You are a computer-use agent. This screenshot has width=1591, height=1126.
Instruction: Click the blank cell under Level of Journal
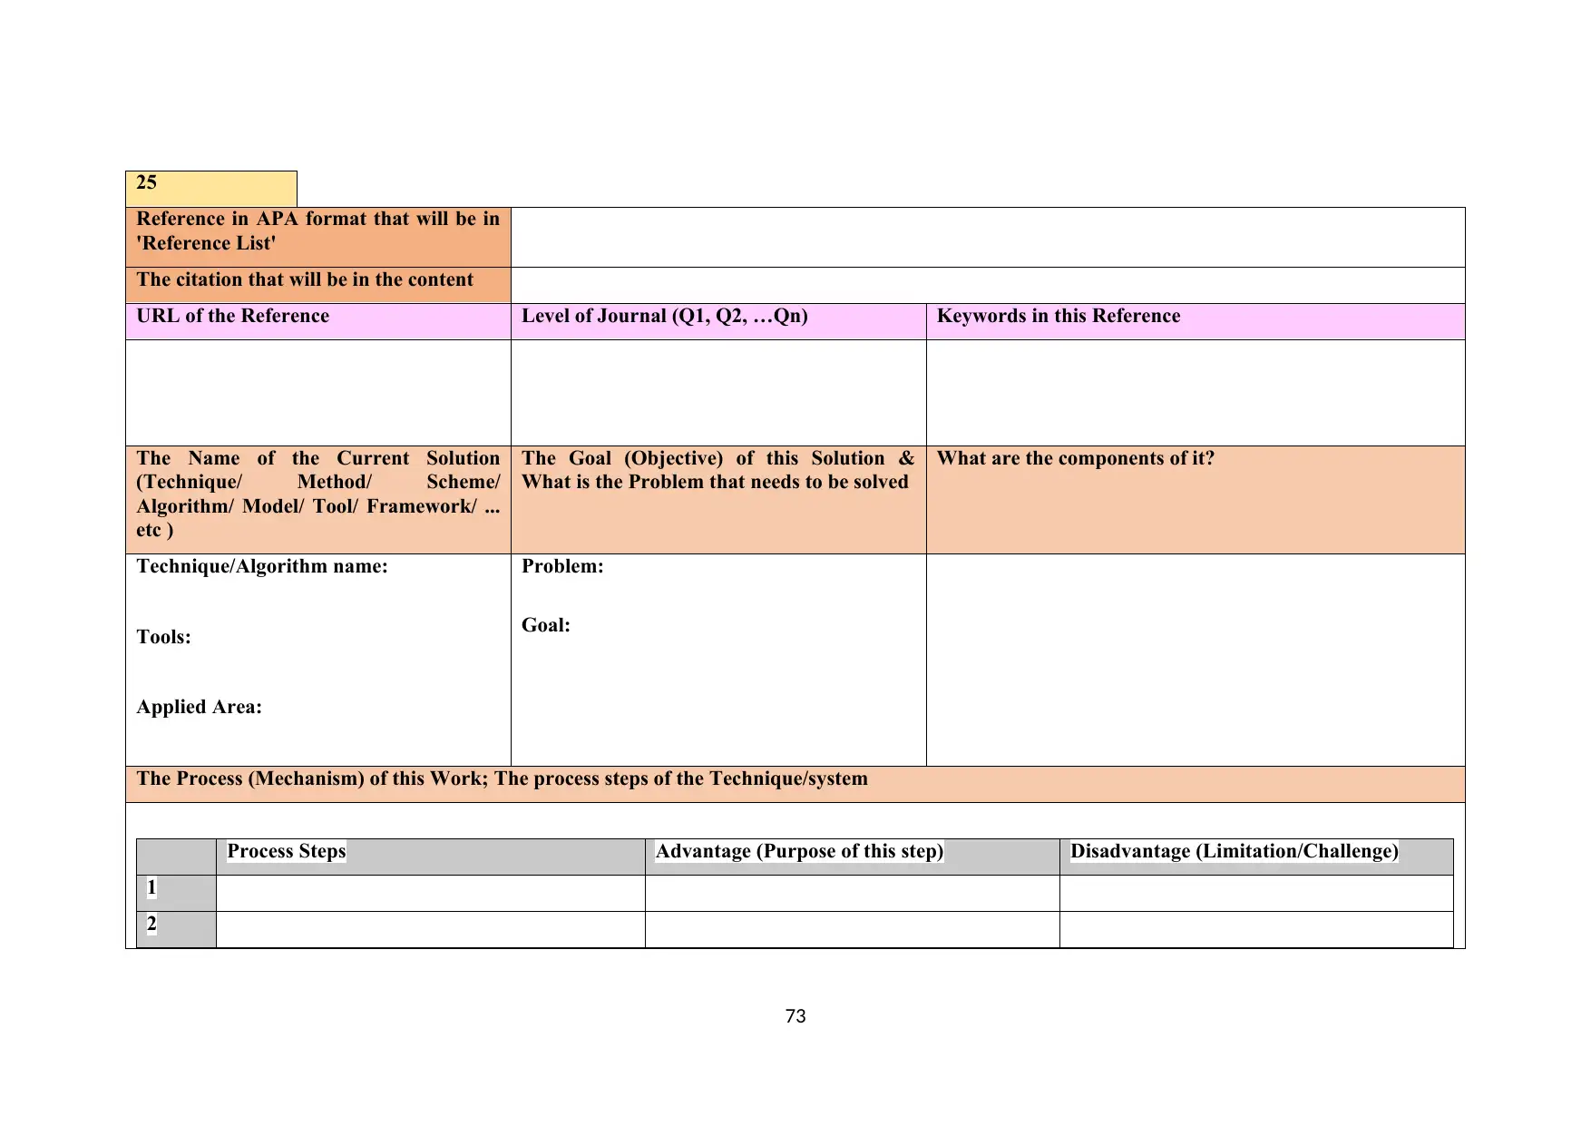[x=718, y=393]
